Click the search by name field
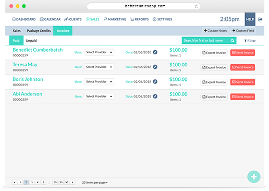269x191 pixels. pyautogui.click(x=206, y=41)
